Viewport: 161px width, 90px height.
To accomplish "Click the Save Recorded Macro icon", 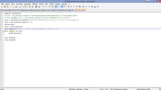I will pos(80,7).
